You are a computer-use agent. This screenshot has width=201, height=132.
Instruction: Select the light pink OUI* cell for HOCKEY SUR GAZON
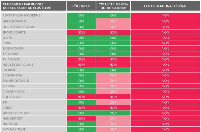click(113, 27)
